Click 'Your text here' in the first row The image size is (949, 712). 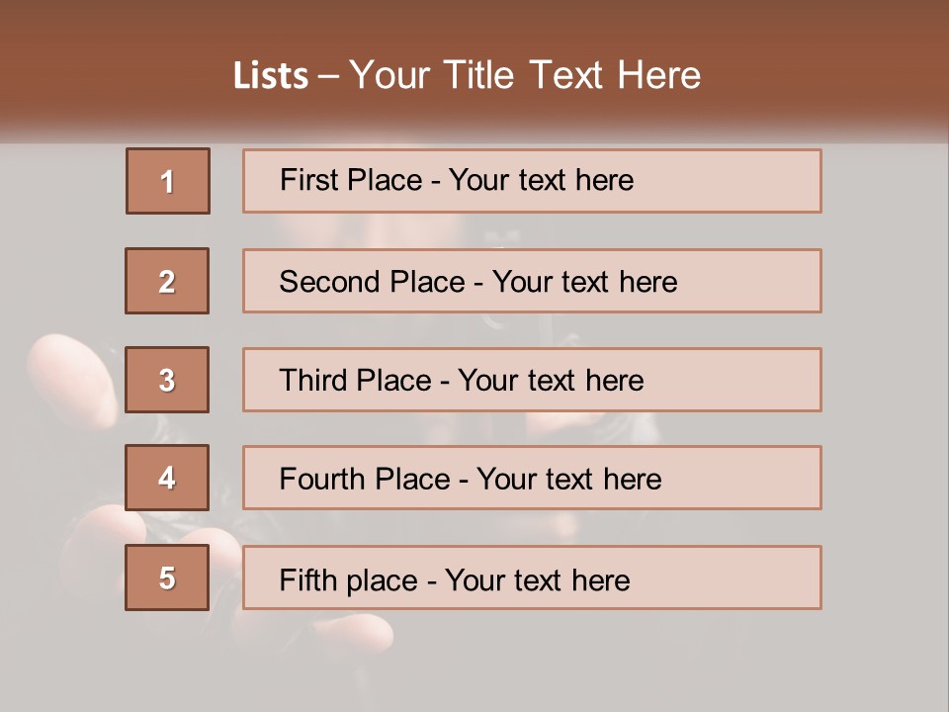[541, 180]
